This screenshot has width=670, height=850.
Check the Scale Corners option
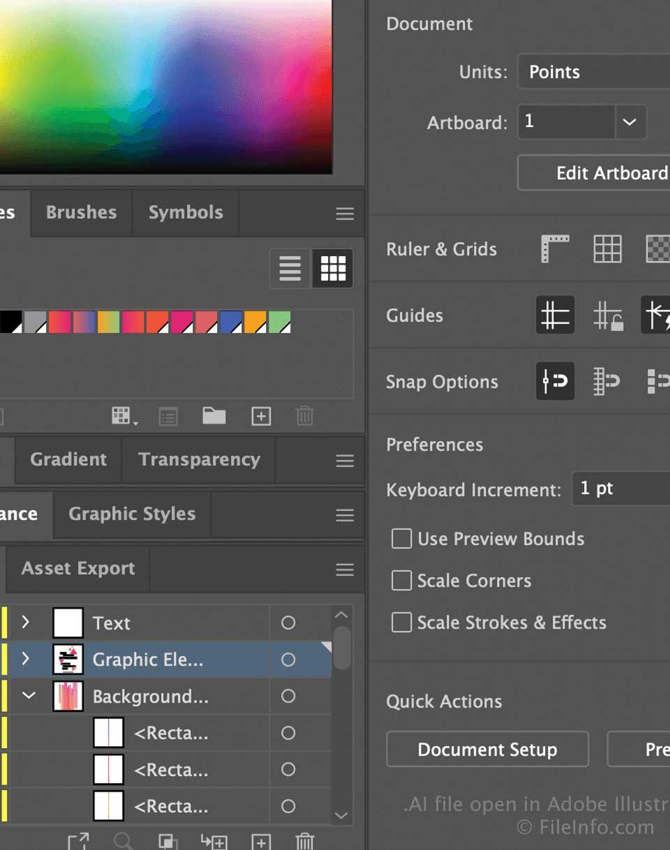point(401,581)
